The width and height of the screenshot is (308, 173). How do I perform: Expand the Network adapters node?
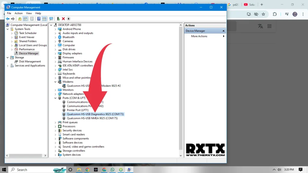tap(56, 94)
